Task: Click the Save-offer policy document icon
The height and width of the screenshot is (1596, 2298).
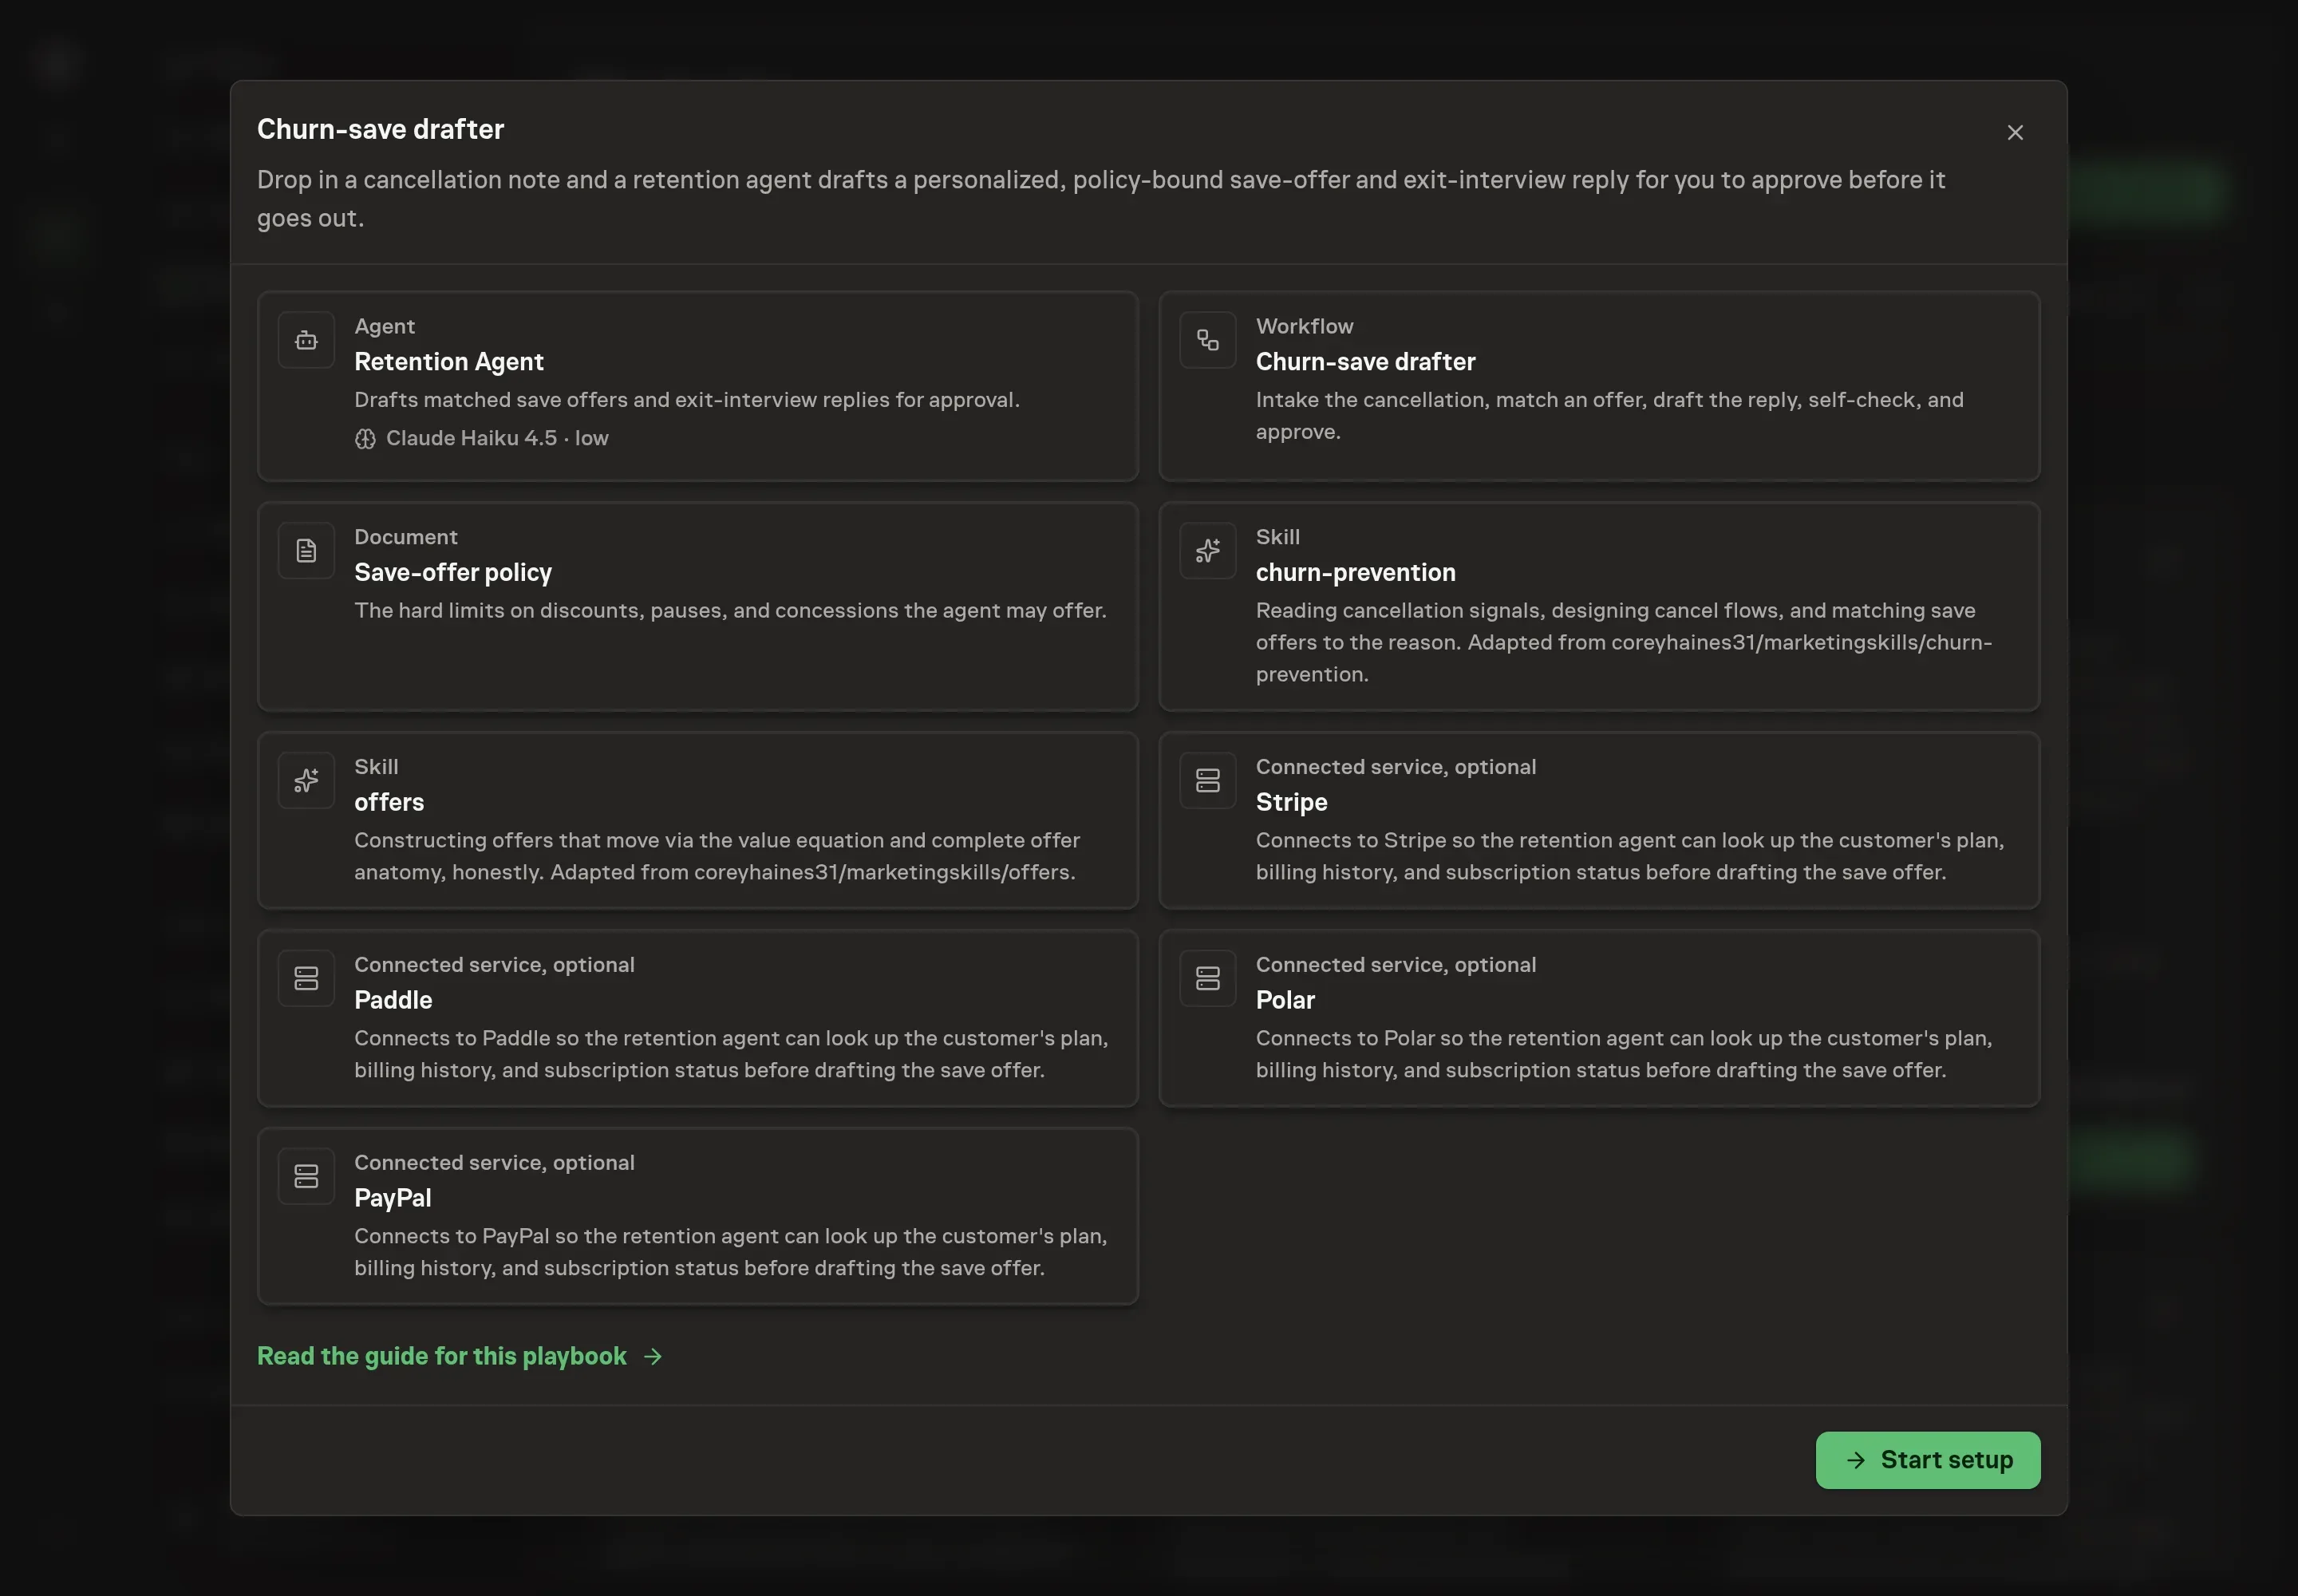Action: [306, 551]
